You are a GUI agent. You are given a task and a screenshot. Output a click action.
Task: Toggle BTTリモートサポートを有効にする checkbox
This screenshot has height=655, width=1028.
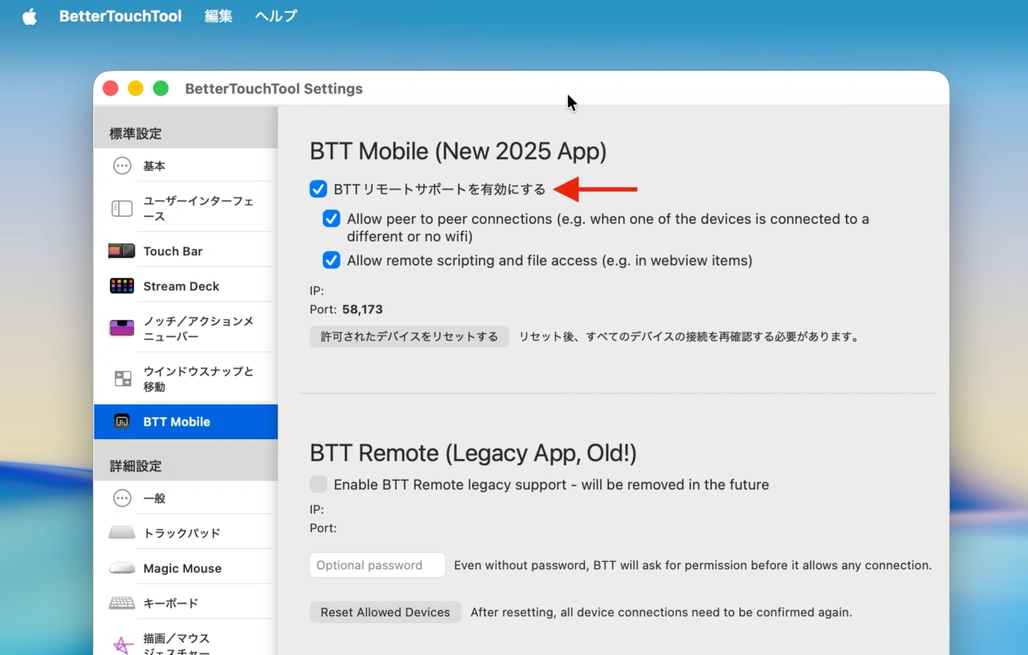click(319, 189)
